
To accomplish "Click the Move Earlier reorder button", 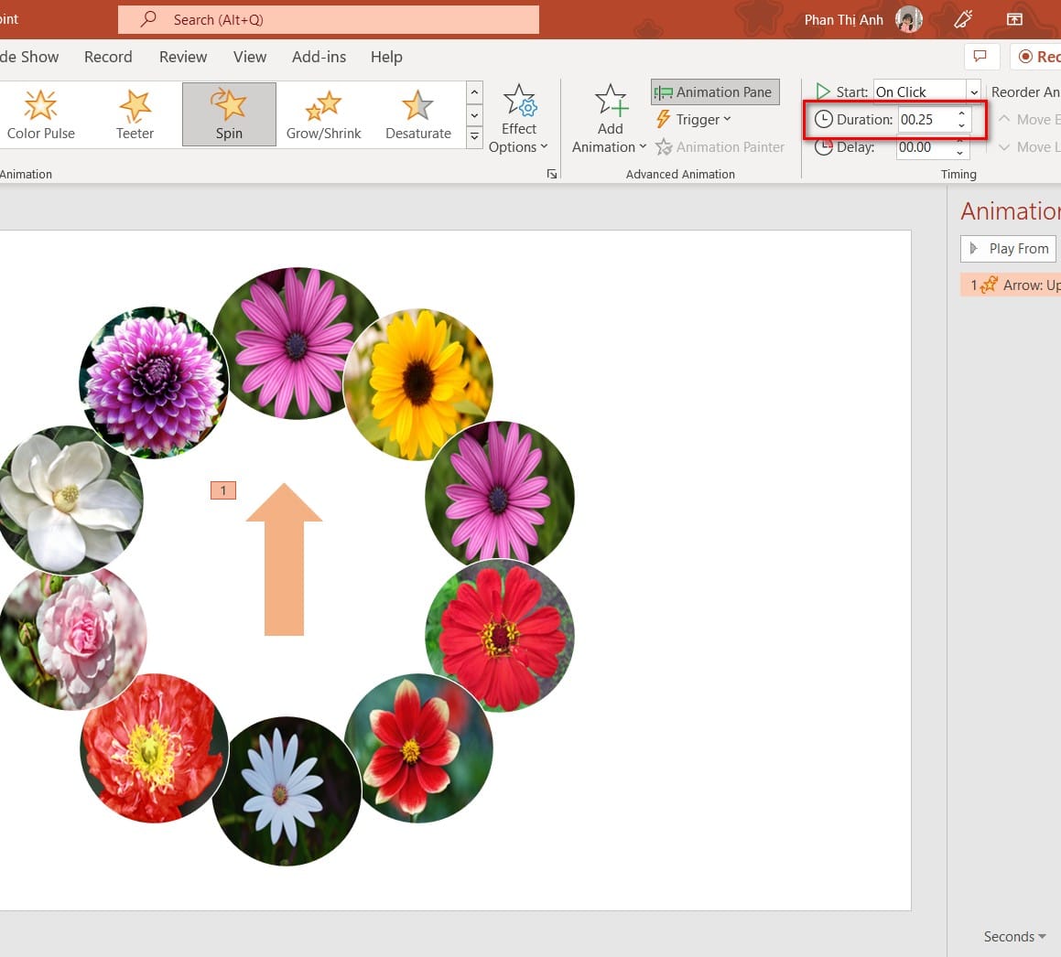I will point(1030,120).
